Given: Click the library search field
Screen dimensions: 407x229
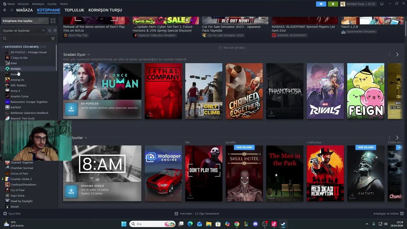Looking at the screenshot, I should pyautogui.click(x=25, y=38).
